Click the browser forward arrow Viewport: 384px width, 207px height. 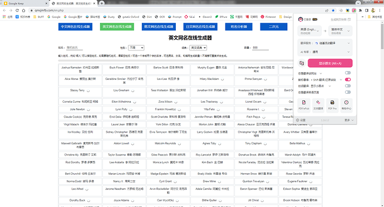coord(11,11)
